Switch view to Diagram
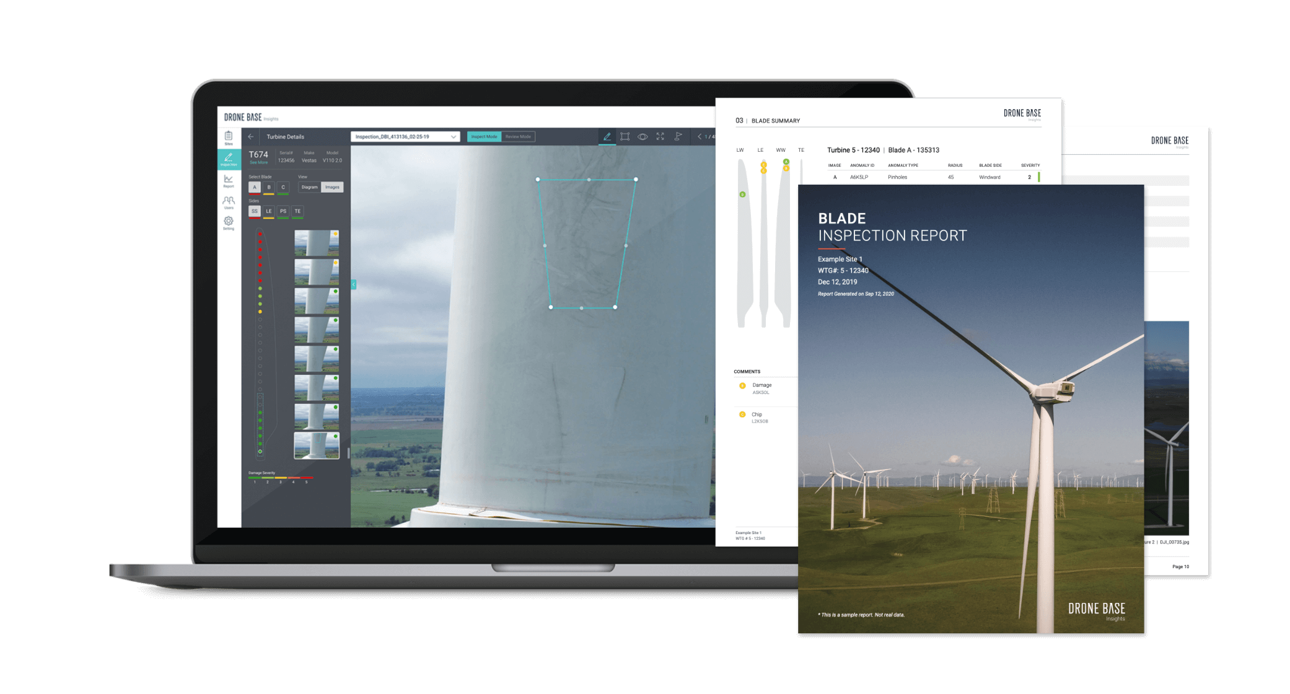Screen dimensions: 1290x694 click(309, 187)
